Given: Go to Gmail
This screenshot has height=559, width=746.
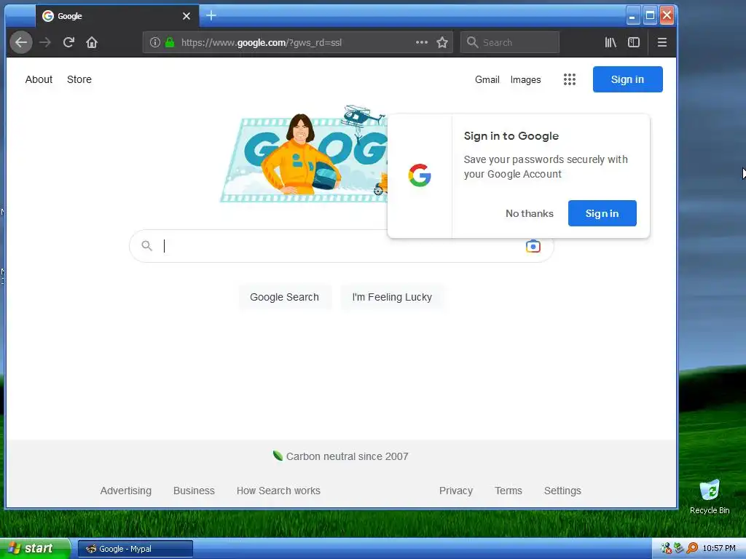Looking at the screenshot, I should point(487,79).
